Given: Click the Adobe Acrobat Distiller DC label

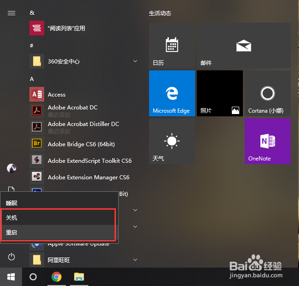Looking at the screenshot, I should pos(83,124).
